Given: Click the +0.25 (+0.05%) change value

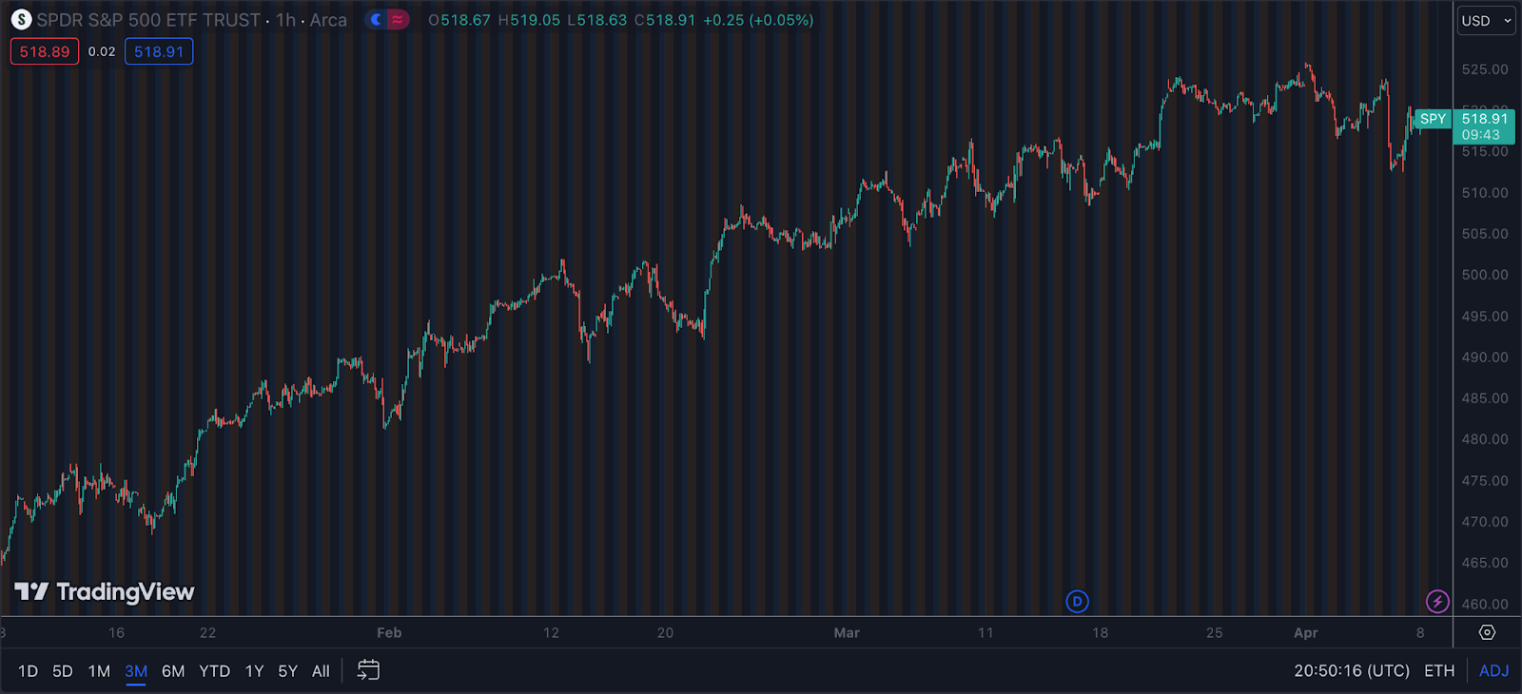Looking at the screenshot, I should tap(758, 20).
